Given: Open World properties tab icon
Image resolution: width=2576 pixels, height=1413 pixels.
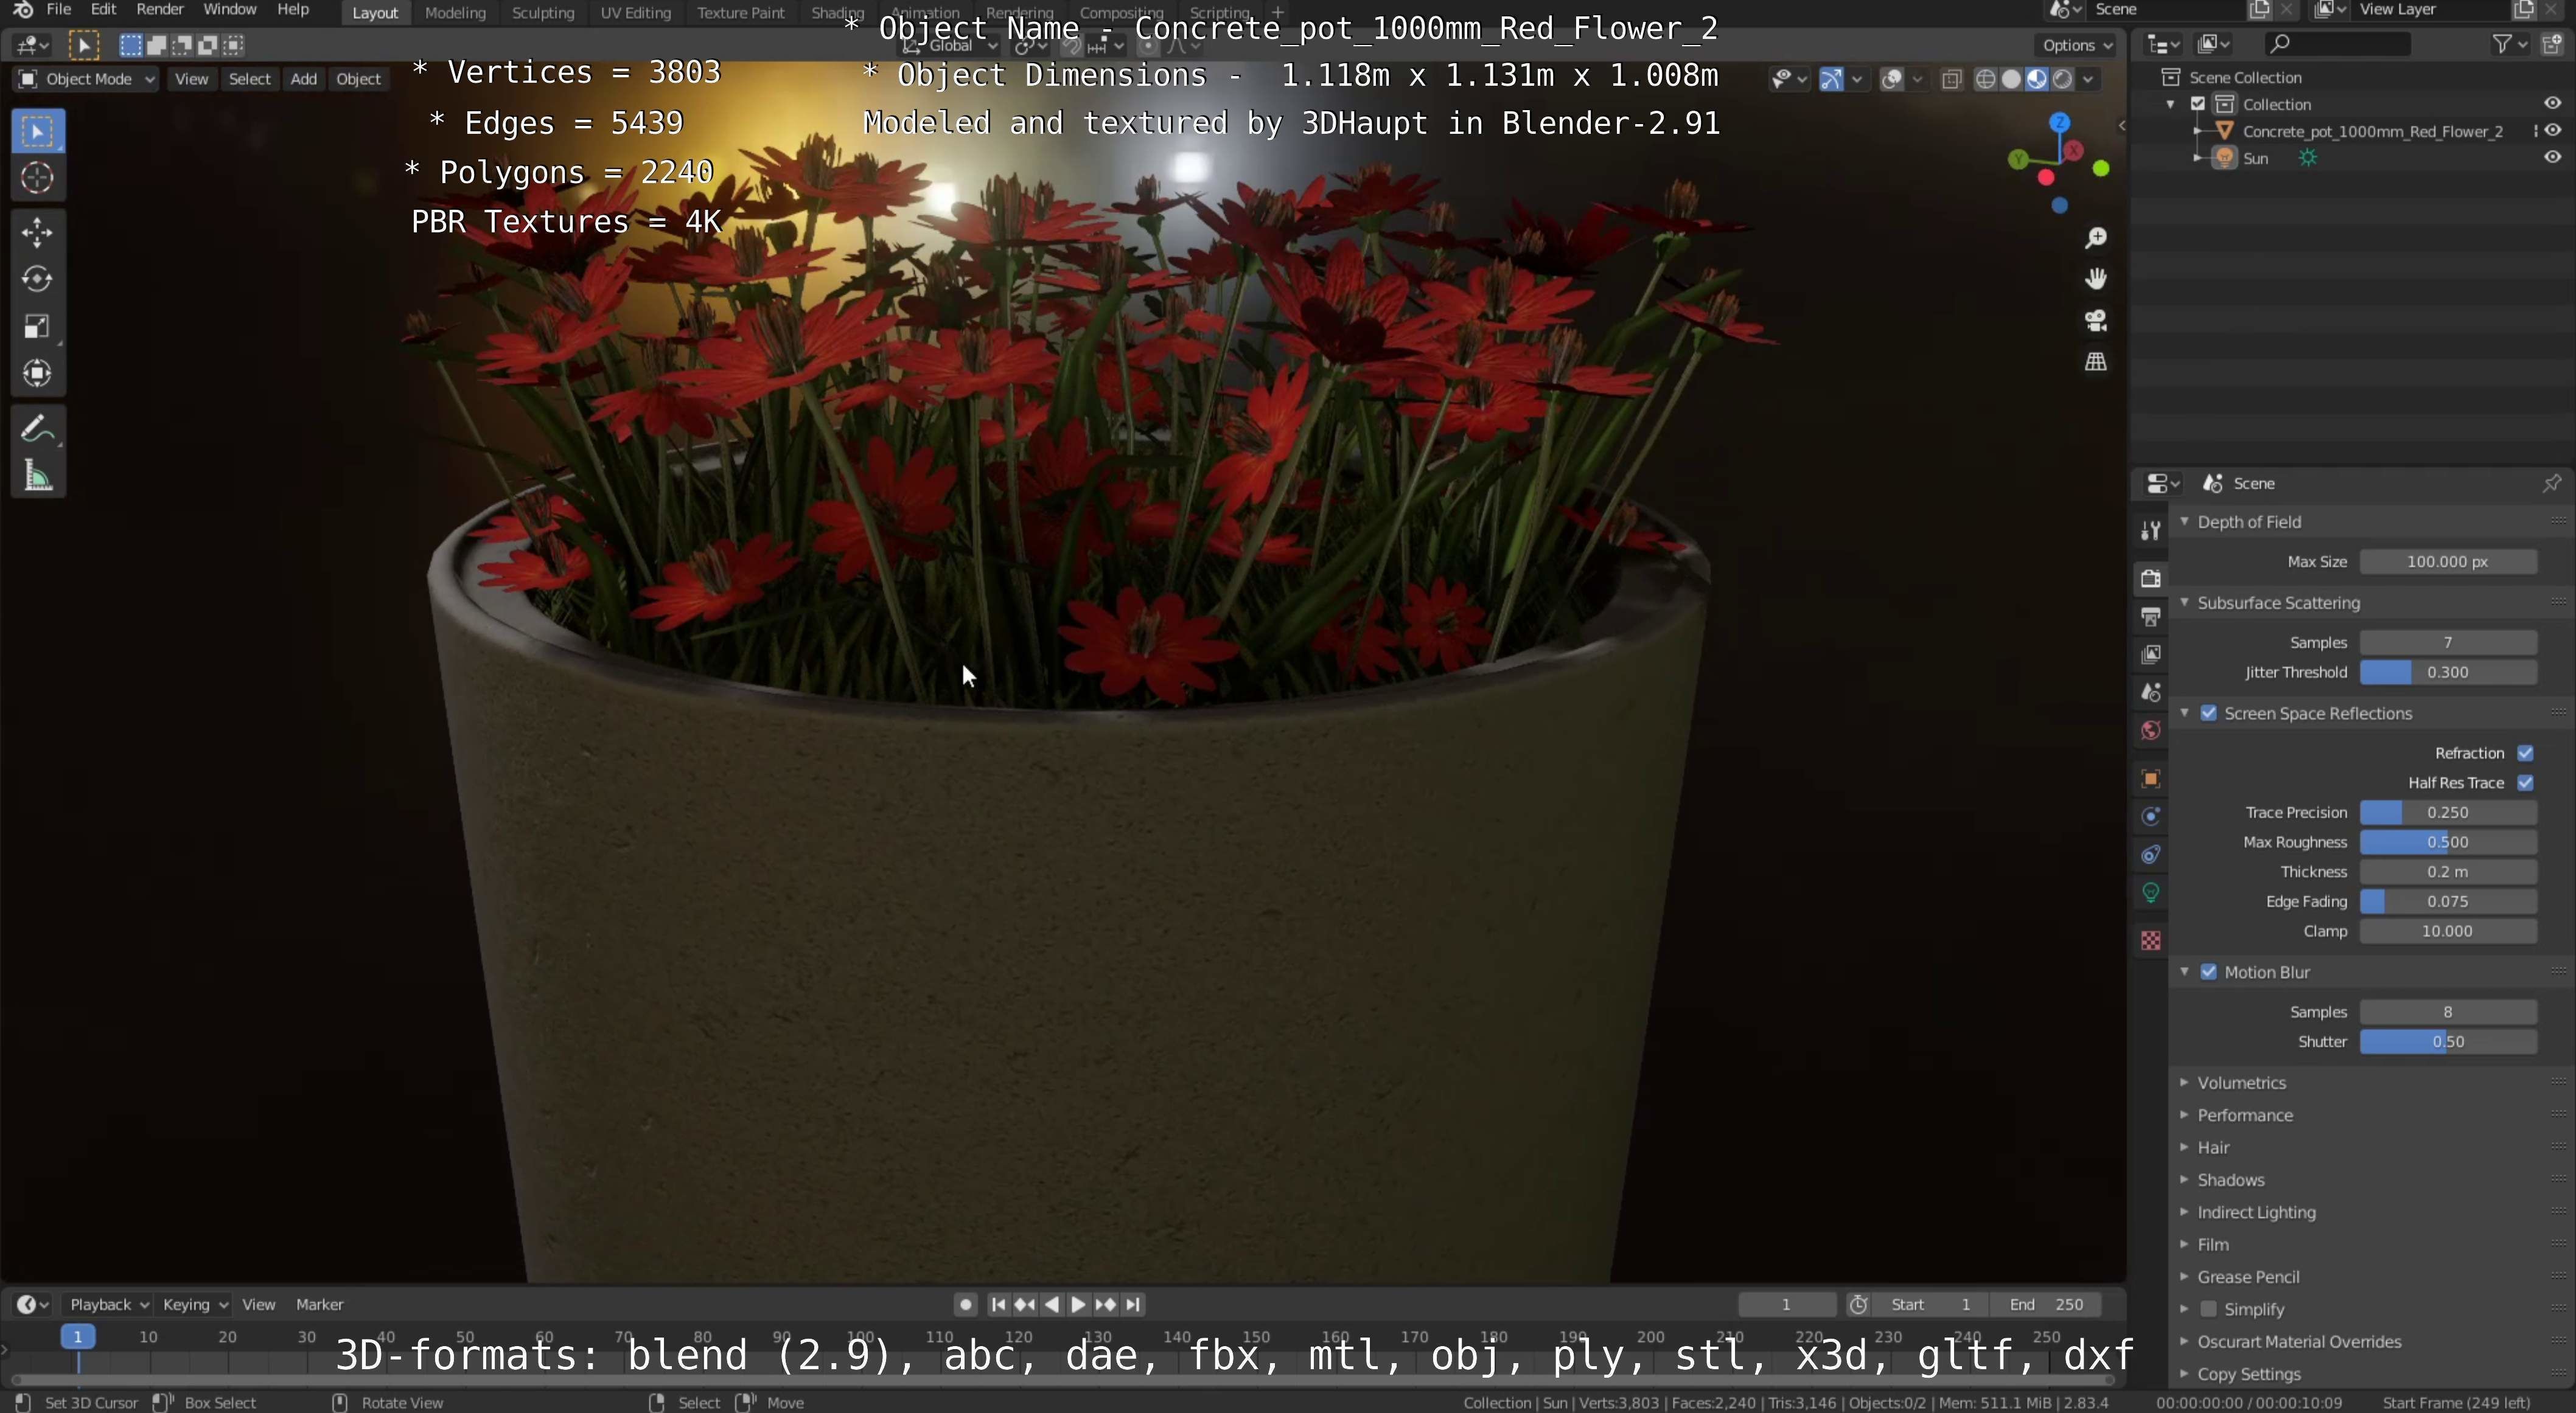Looking at the screenshot, I should click(x=2150, y=731).
